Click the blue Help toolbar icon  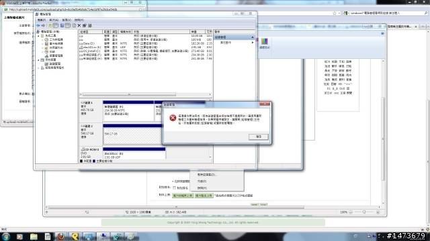click(x=62, y=25)
